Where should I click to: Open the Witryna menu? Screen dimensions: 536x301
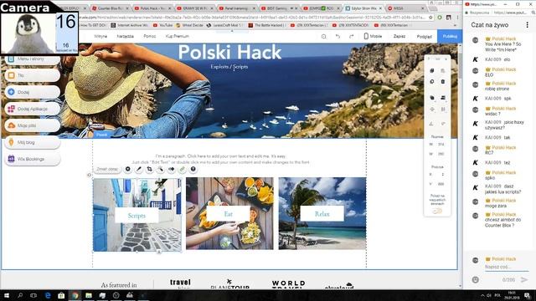100,36
